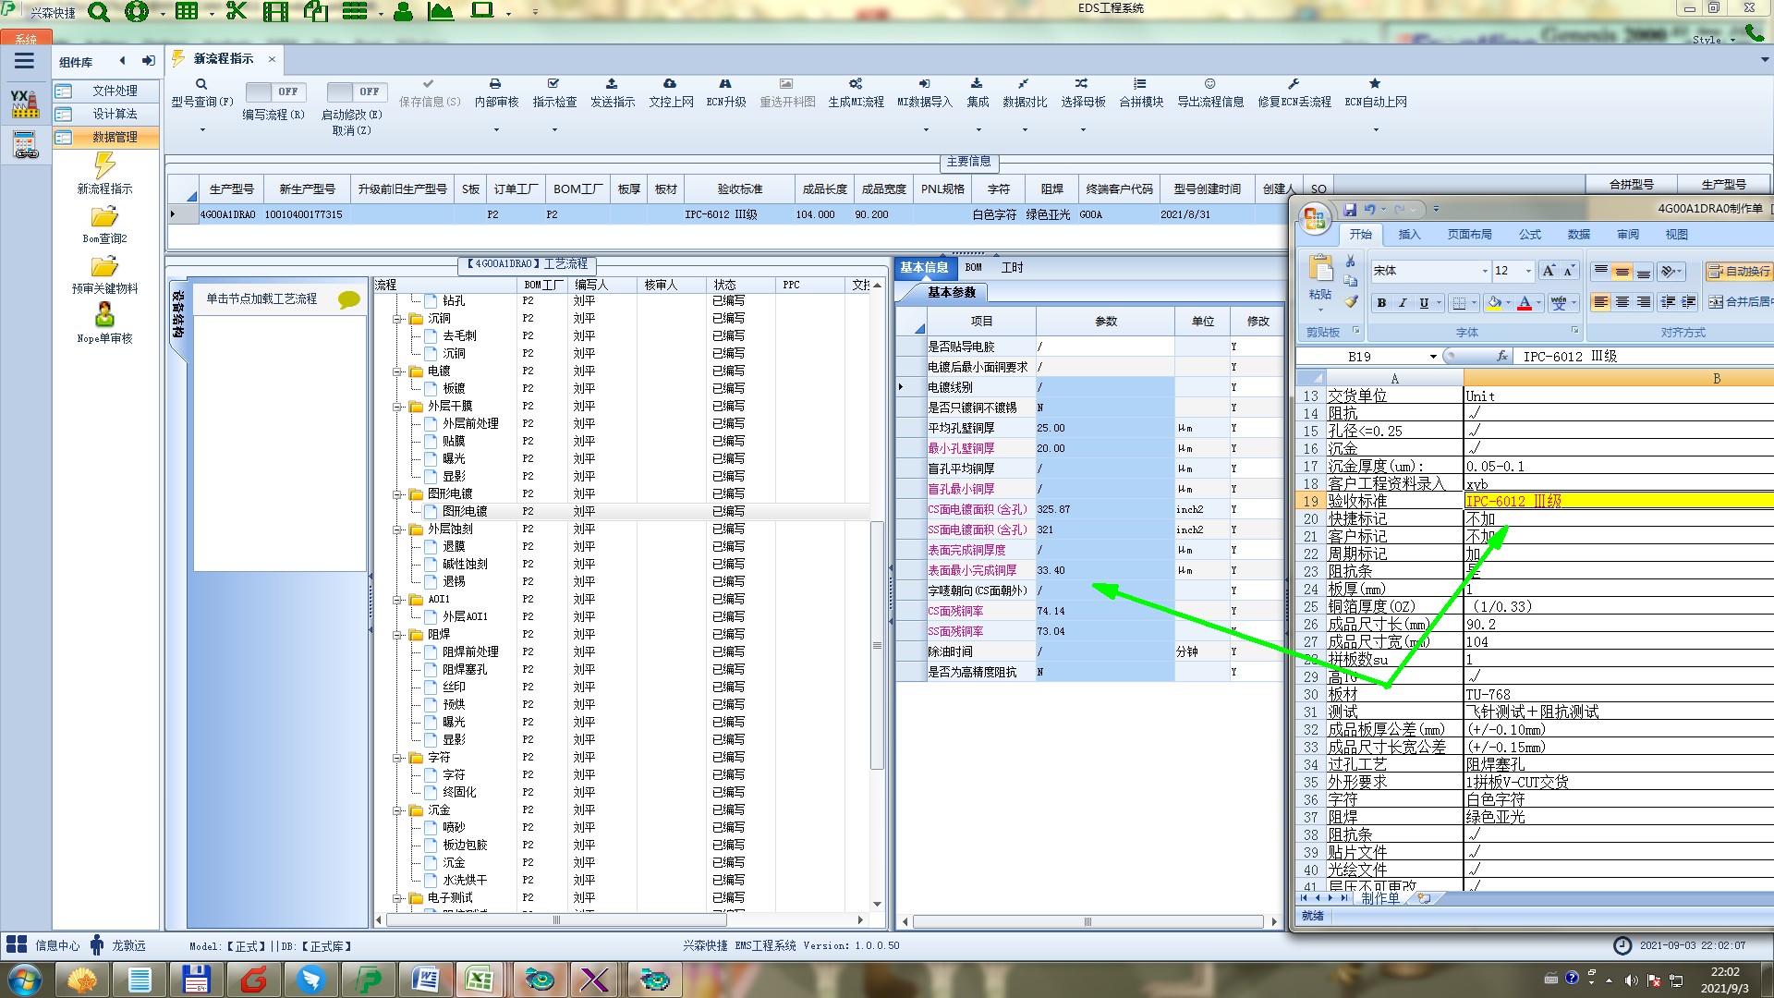This screenshot has width=1774, height=998.
Task: Click the Excel Name Box showing B19
Action: (x=1360, y=357)
